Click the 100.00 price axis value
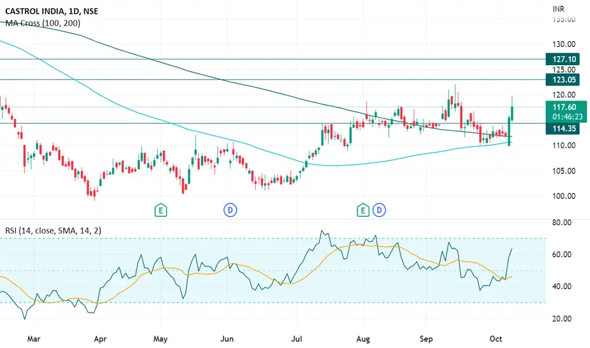This screenshot has height=348, width=590. 564,196
